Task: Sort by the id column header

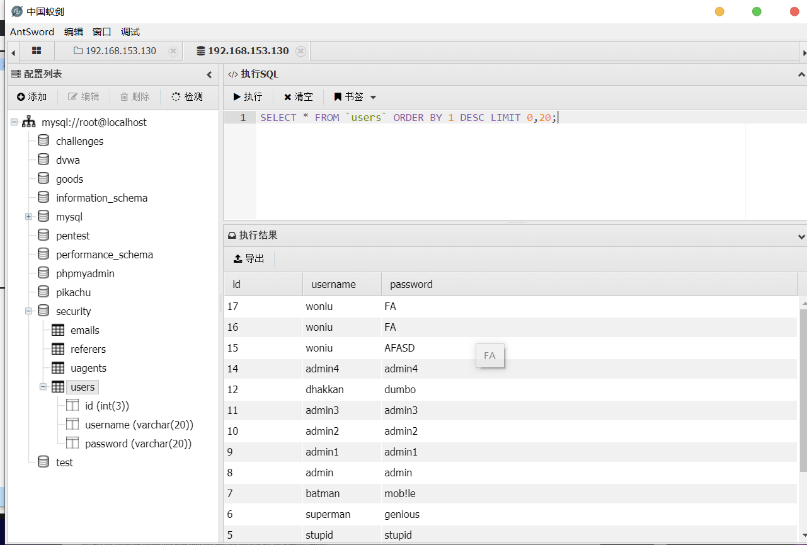Action: pos(263,284)
